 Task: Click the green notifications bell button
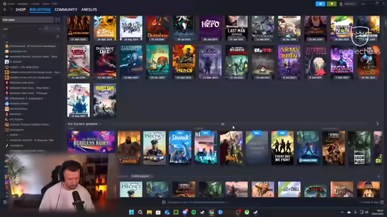point(332,4)
